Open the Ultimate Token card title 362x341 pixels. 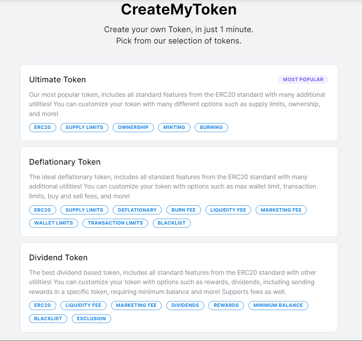pyautogui.click(x=57, y=80)
